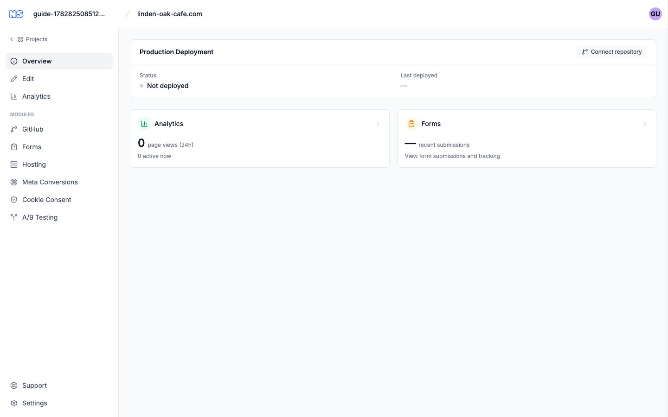
Task: Click the Connect repository button
Action: click(x=612, y=52)
